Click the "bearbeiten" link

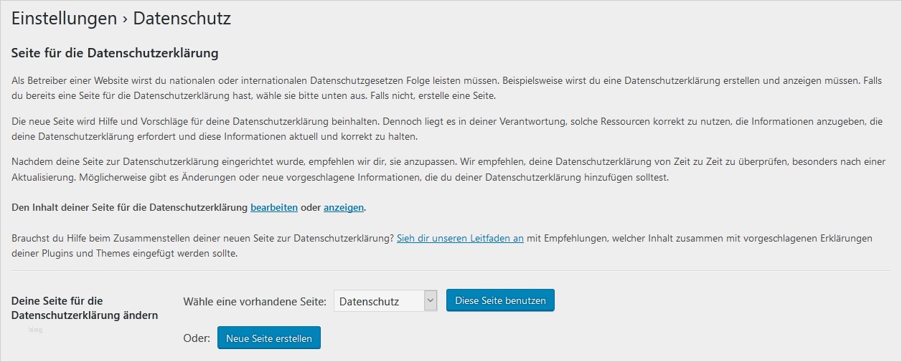pyautogui.click(x=273, y=208)
